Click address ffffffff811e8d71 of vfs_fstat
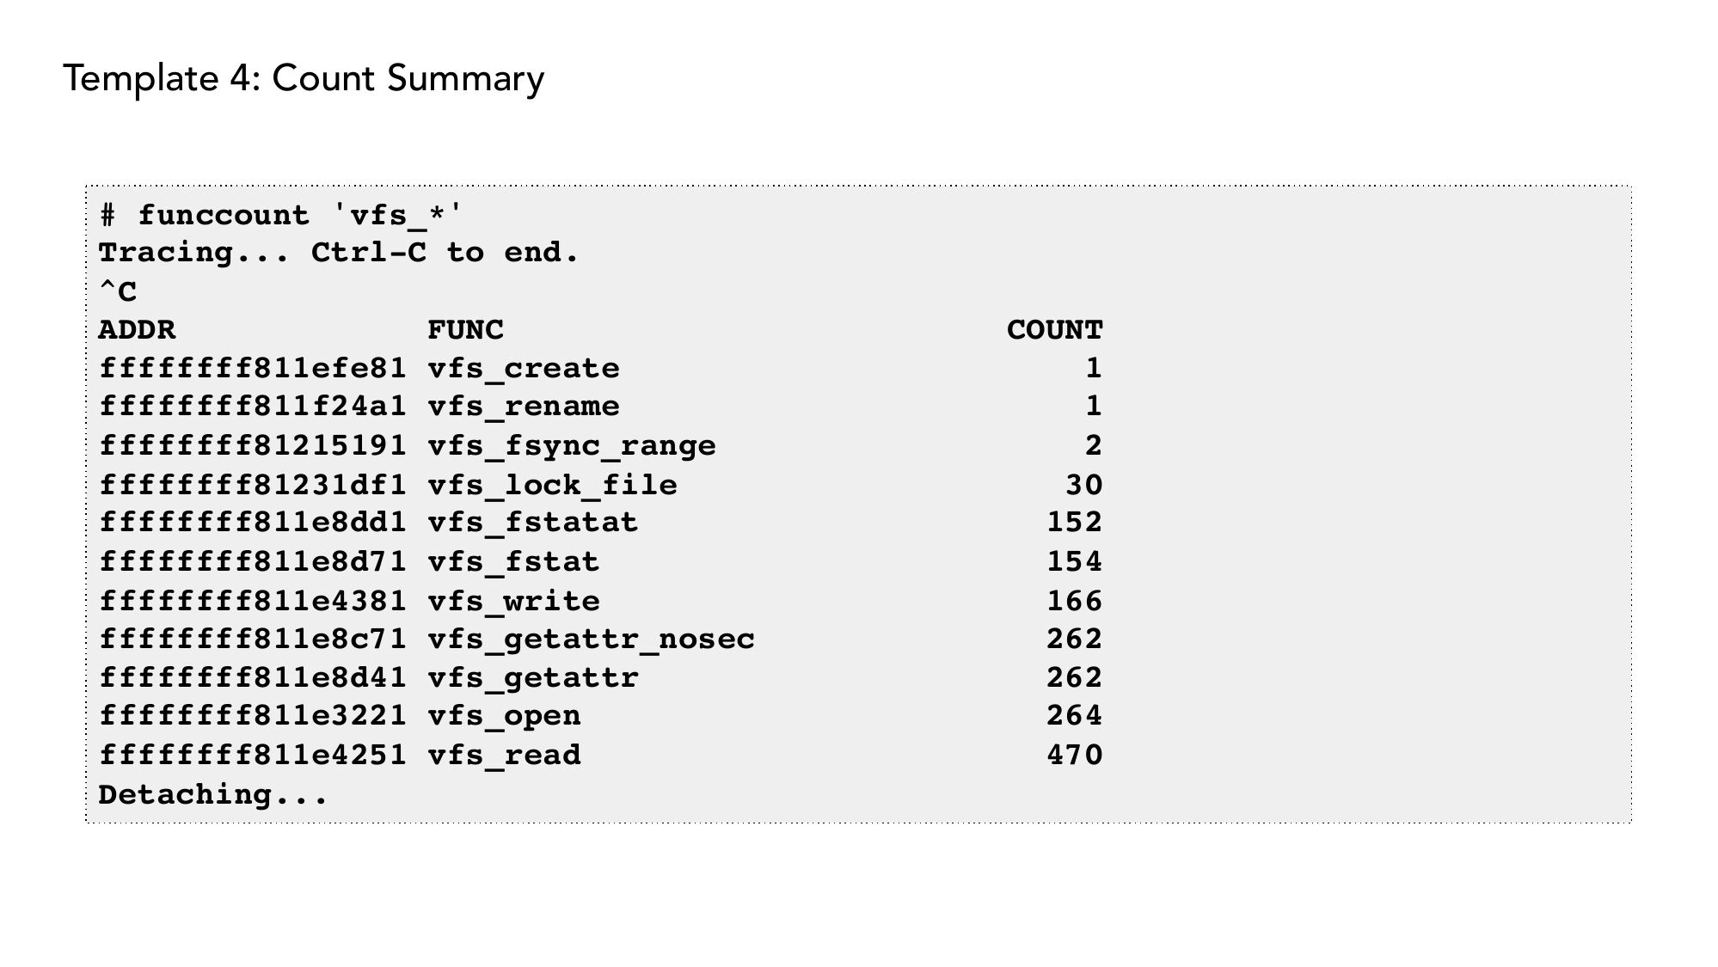 pos(252,562)
